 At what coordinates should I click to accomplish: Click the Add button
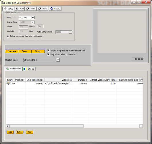(x=10, y=132)
